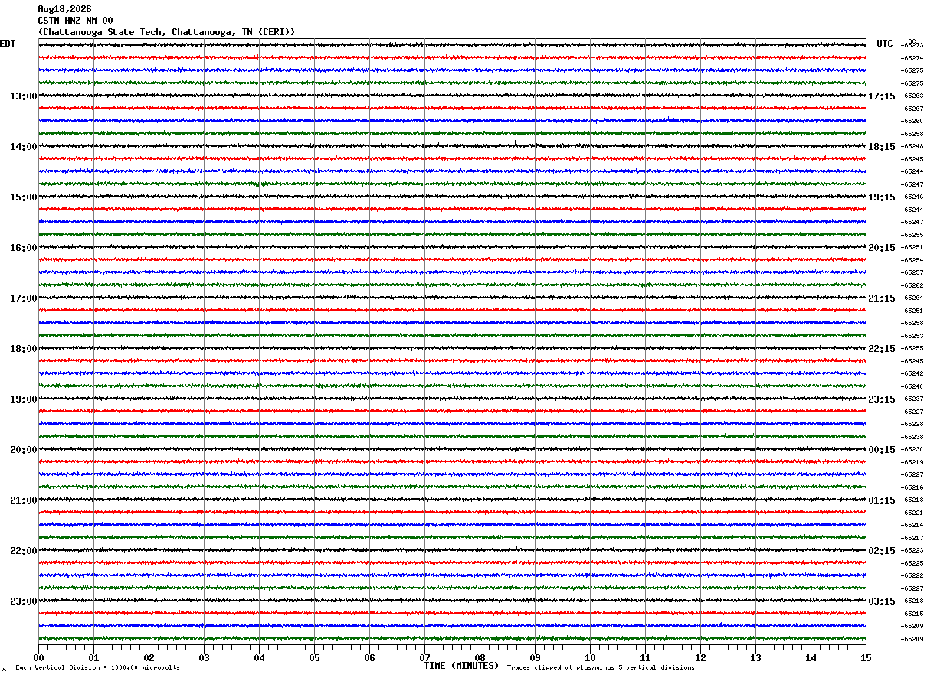The image size is (927, 678).
Task: Click the 23:00 EDT time label
Action: pos(23,601)
